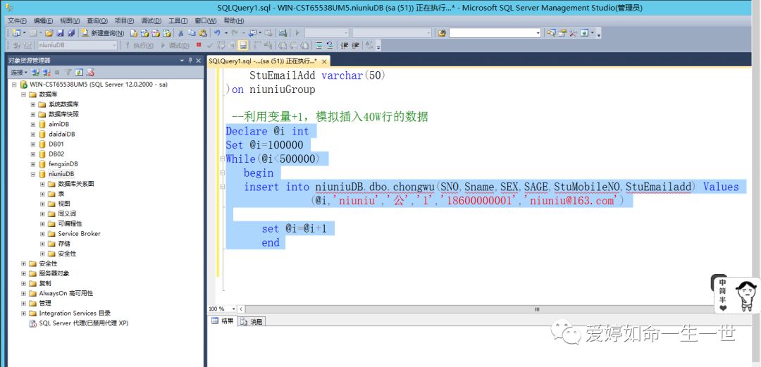Click the Find in files folder icon
761x367 pixels.
tap(442, 33)
